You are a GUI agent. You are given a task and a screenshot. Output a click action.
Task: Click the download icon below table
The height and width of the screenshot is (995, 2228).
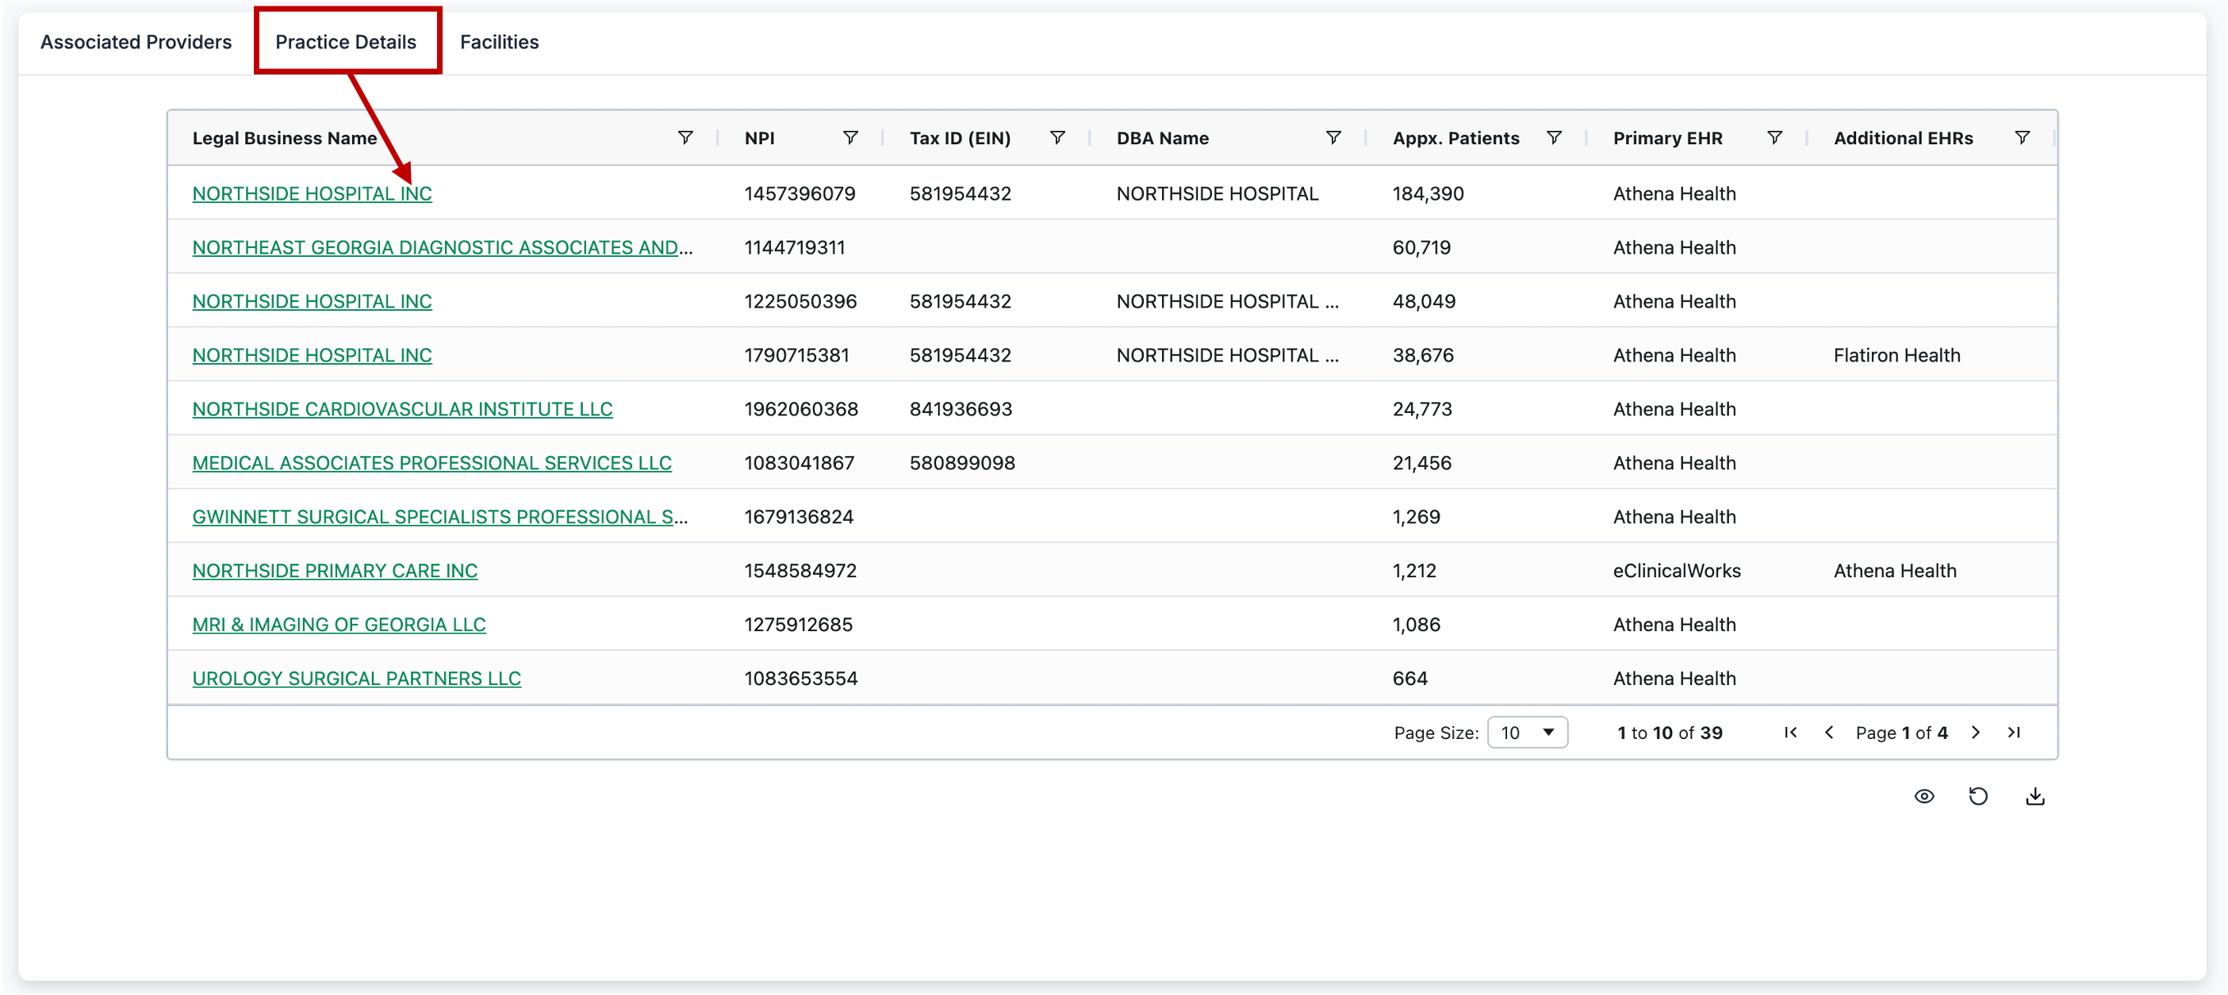click(x=2034, y=796)
